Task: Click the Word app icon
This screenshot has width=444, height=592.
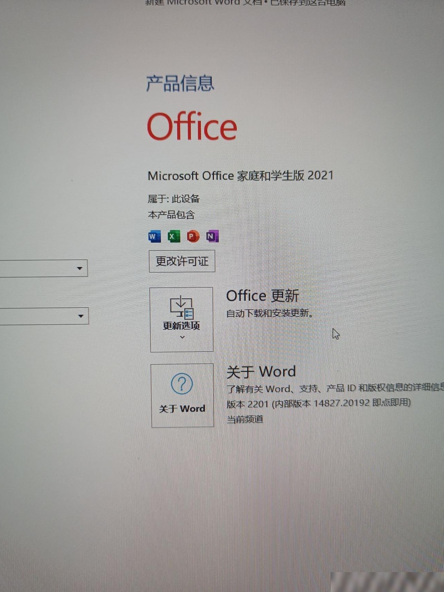Action: tap(155, 236)
